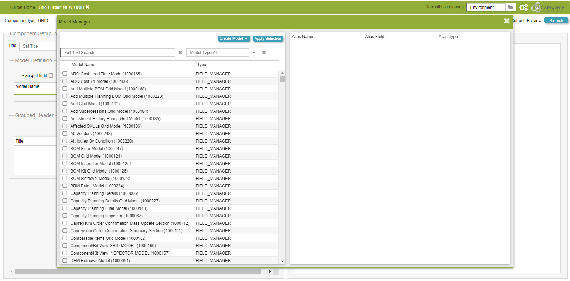
Task: Click the settings gears icon in header
Action: point(523,7)
